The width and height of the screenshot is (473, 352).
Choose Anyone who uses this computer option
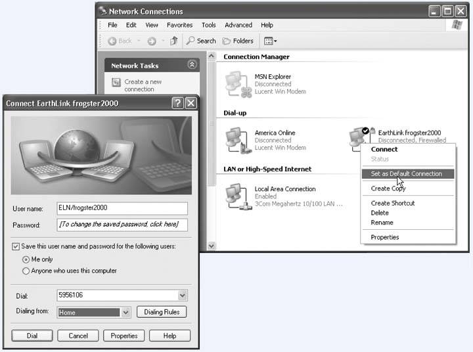tap(26, 271)
